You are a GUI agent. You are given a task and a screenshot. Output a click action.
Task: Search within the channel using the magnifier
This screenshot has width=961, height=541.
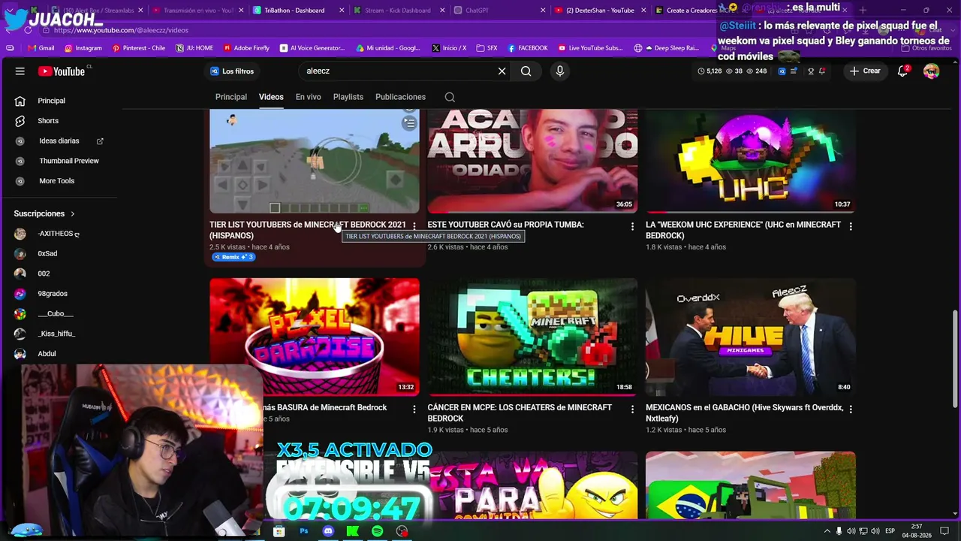[450, 97]
